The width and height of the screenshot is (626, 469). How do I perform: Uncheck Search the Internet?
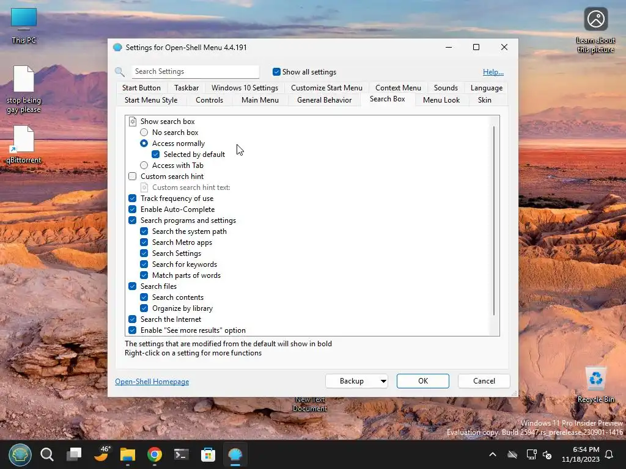pyautogui.click(x=133, y=319)
